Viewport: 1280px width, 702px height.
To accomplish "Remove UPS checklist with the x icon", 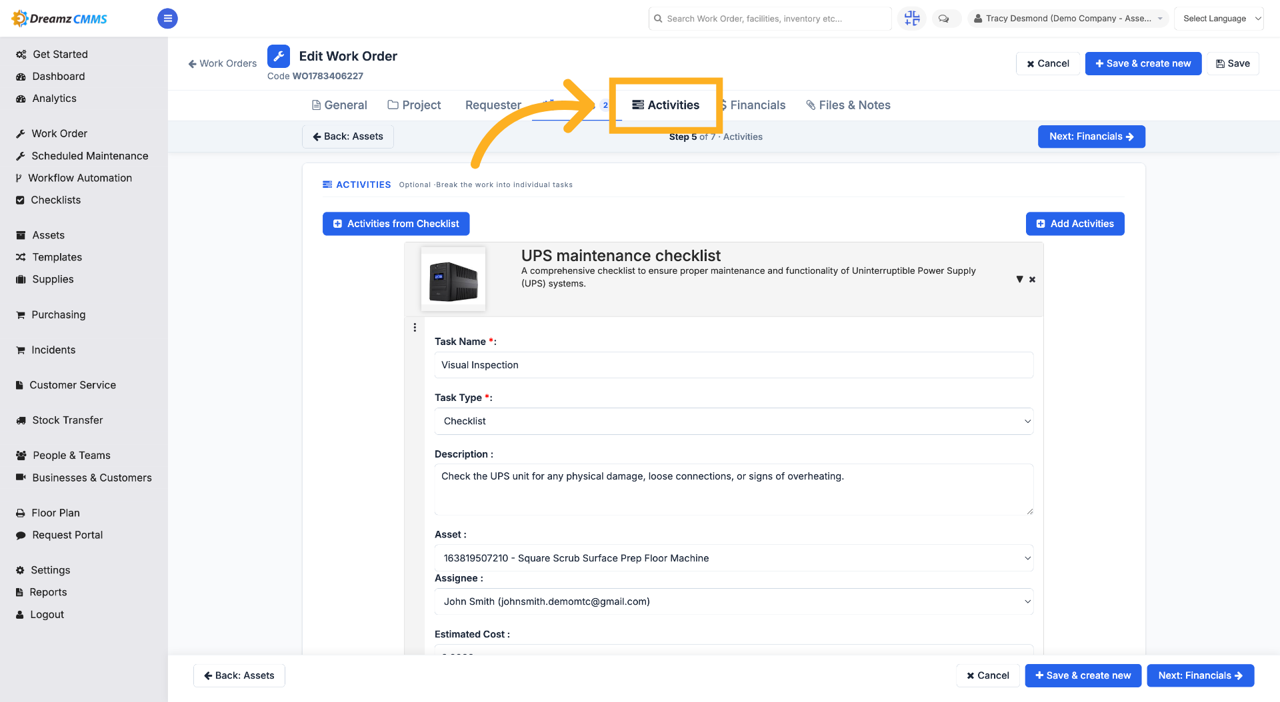I will point(1032,280).
